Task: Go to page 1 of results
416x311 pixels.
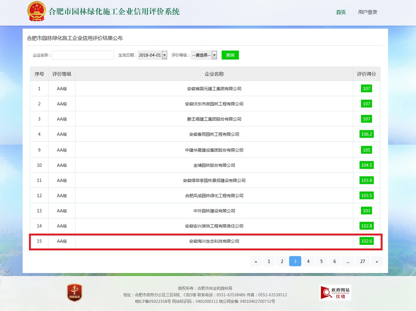Action: (x=269, y=262)
